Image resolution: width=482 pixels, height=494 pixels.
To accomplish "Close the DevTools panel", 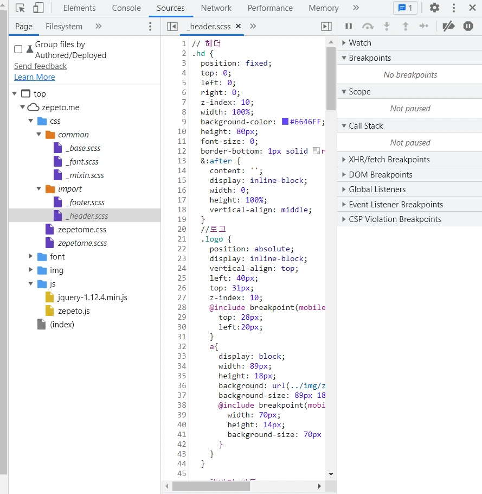I will click(472, 8).
